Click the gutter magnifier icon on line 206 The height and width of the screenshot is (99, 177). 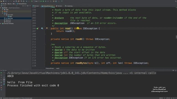tap(42, 28)
